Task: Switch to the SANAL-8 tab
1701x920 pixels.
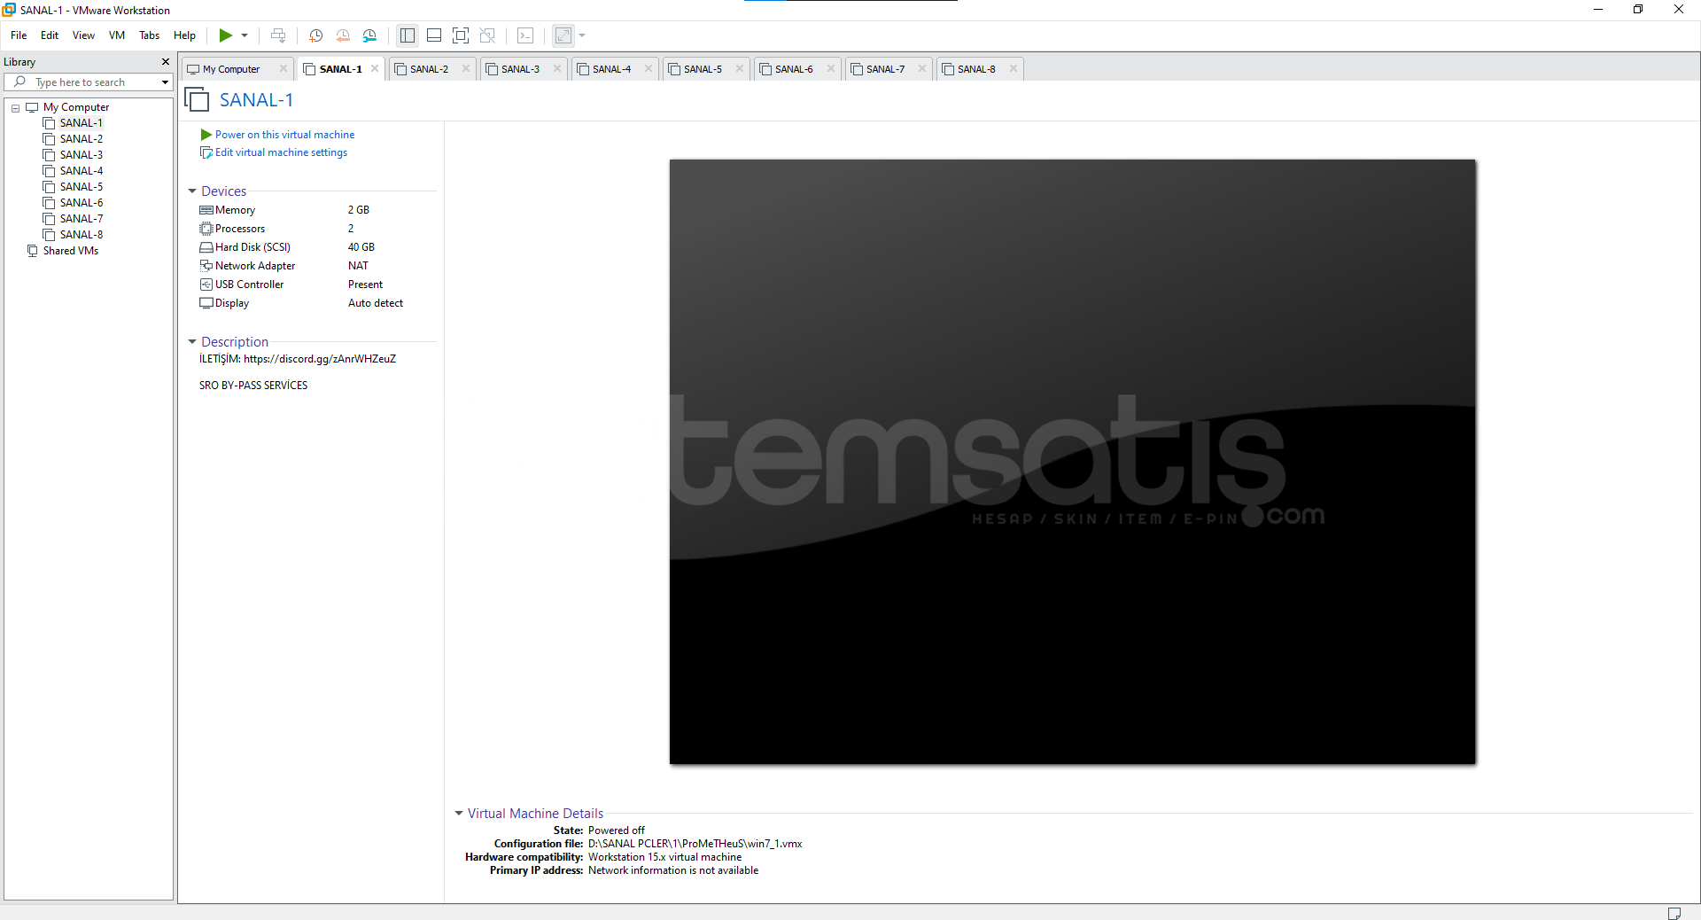Action: [x=976, y=69]
